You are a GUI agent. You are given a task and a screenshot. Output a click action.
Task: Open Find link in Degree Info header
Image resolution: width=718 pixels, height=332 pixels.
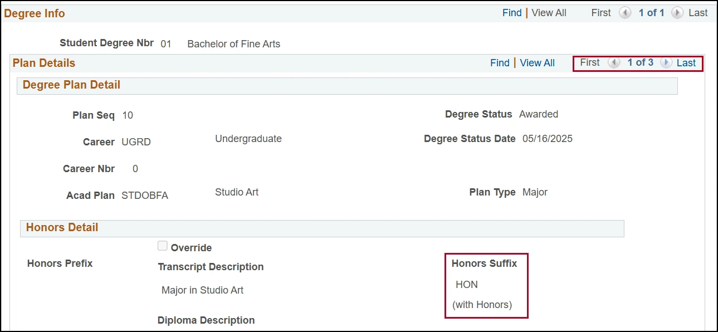(x=512, y=13)
